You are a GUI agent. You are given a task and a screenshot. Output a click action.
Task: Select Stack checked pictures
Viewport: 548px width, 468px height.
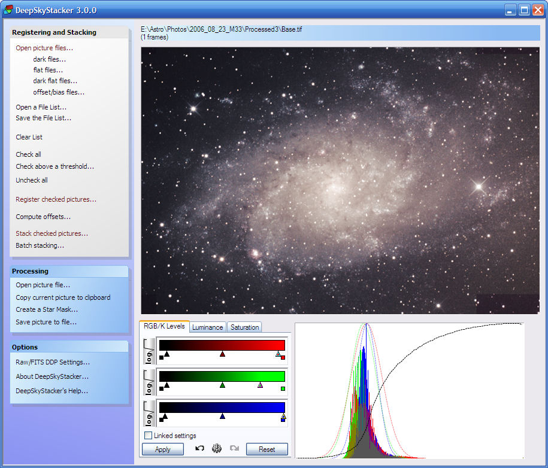click(52, 233)
